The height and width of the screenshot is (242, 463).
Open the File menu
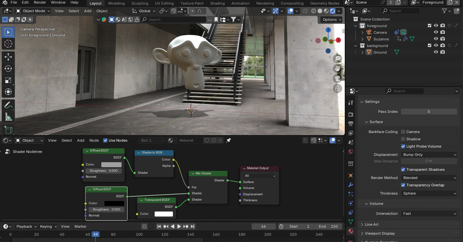[x=14, y=2]
